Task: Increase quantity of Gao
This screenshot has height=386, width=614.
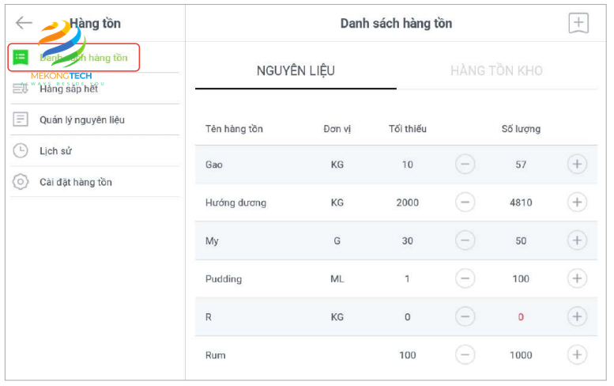Action: pos(578,165)
